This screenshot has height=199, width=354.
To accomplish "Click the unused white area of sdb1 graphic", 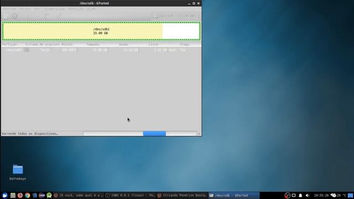I will pyautogui.click(x=181, y=31).
